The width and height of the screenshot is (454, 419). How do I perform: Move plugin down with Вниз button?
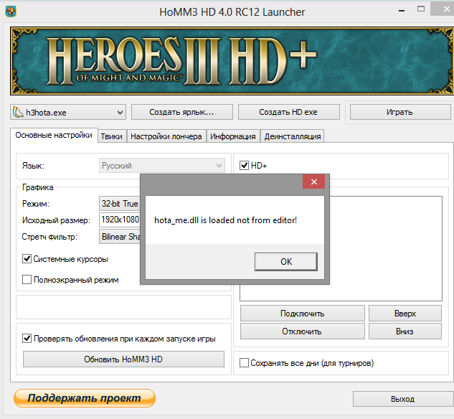[x=405, y=331]
